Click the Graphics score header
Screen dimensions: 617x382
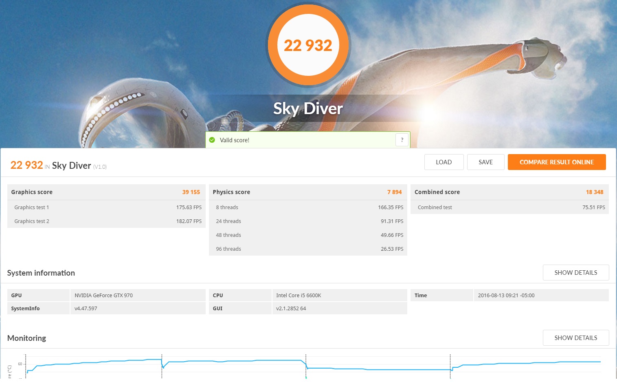(32, 192)
